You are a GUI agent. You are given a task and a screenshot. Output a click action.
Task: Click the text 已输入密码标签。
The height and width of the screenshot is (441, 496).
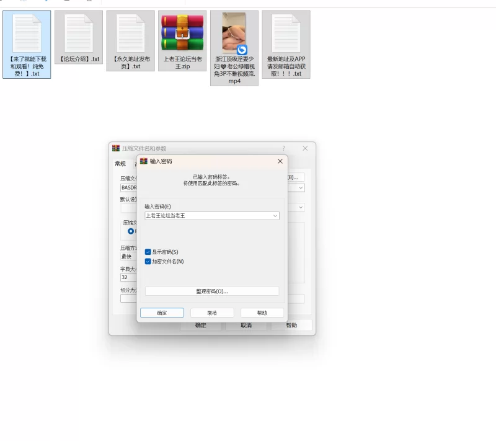coord(211,177)
